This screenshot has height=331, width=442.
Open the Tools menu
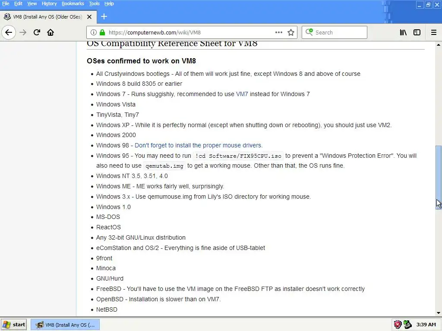click(94, 3)
